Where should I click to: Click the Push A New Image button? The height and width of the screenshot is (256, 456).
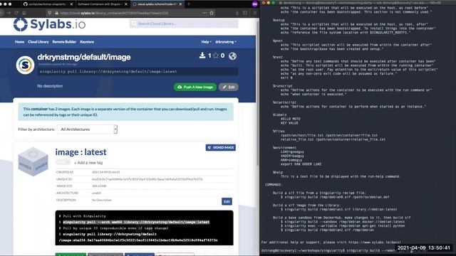coord(195,87)
